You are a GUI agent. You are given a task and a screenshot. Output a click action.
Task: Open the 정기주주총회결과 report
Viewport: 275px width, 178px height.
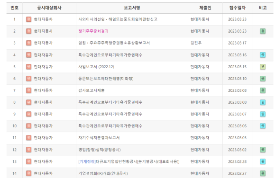(x=93, y=31)
